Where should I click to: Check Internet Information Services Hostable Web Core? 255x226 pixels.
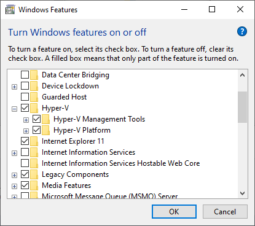(x=25, y=163)
